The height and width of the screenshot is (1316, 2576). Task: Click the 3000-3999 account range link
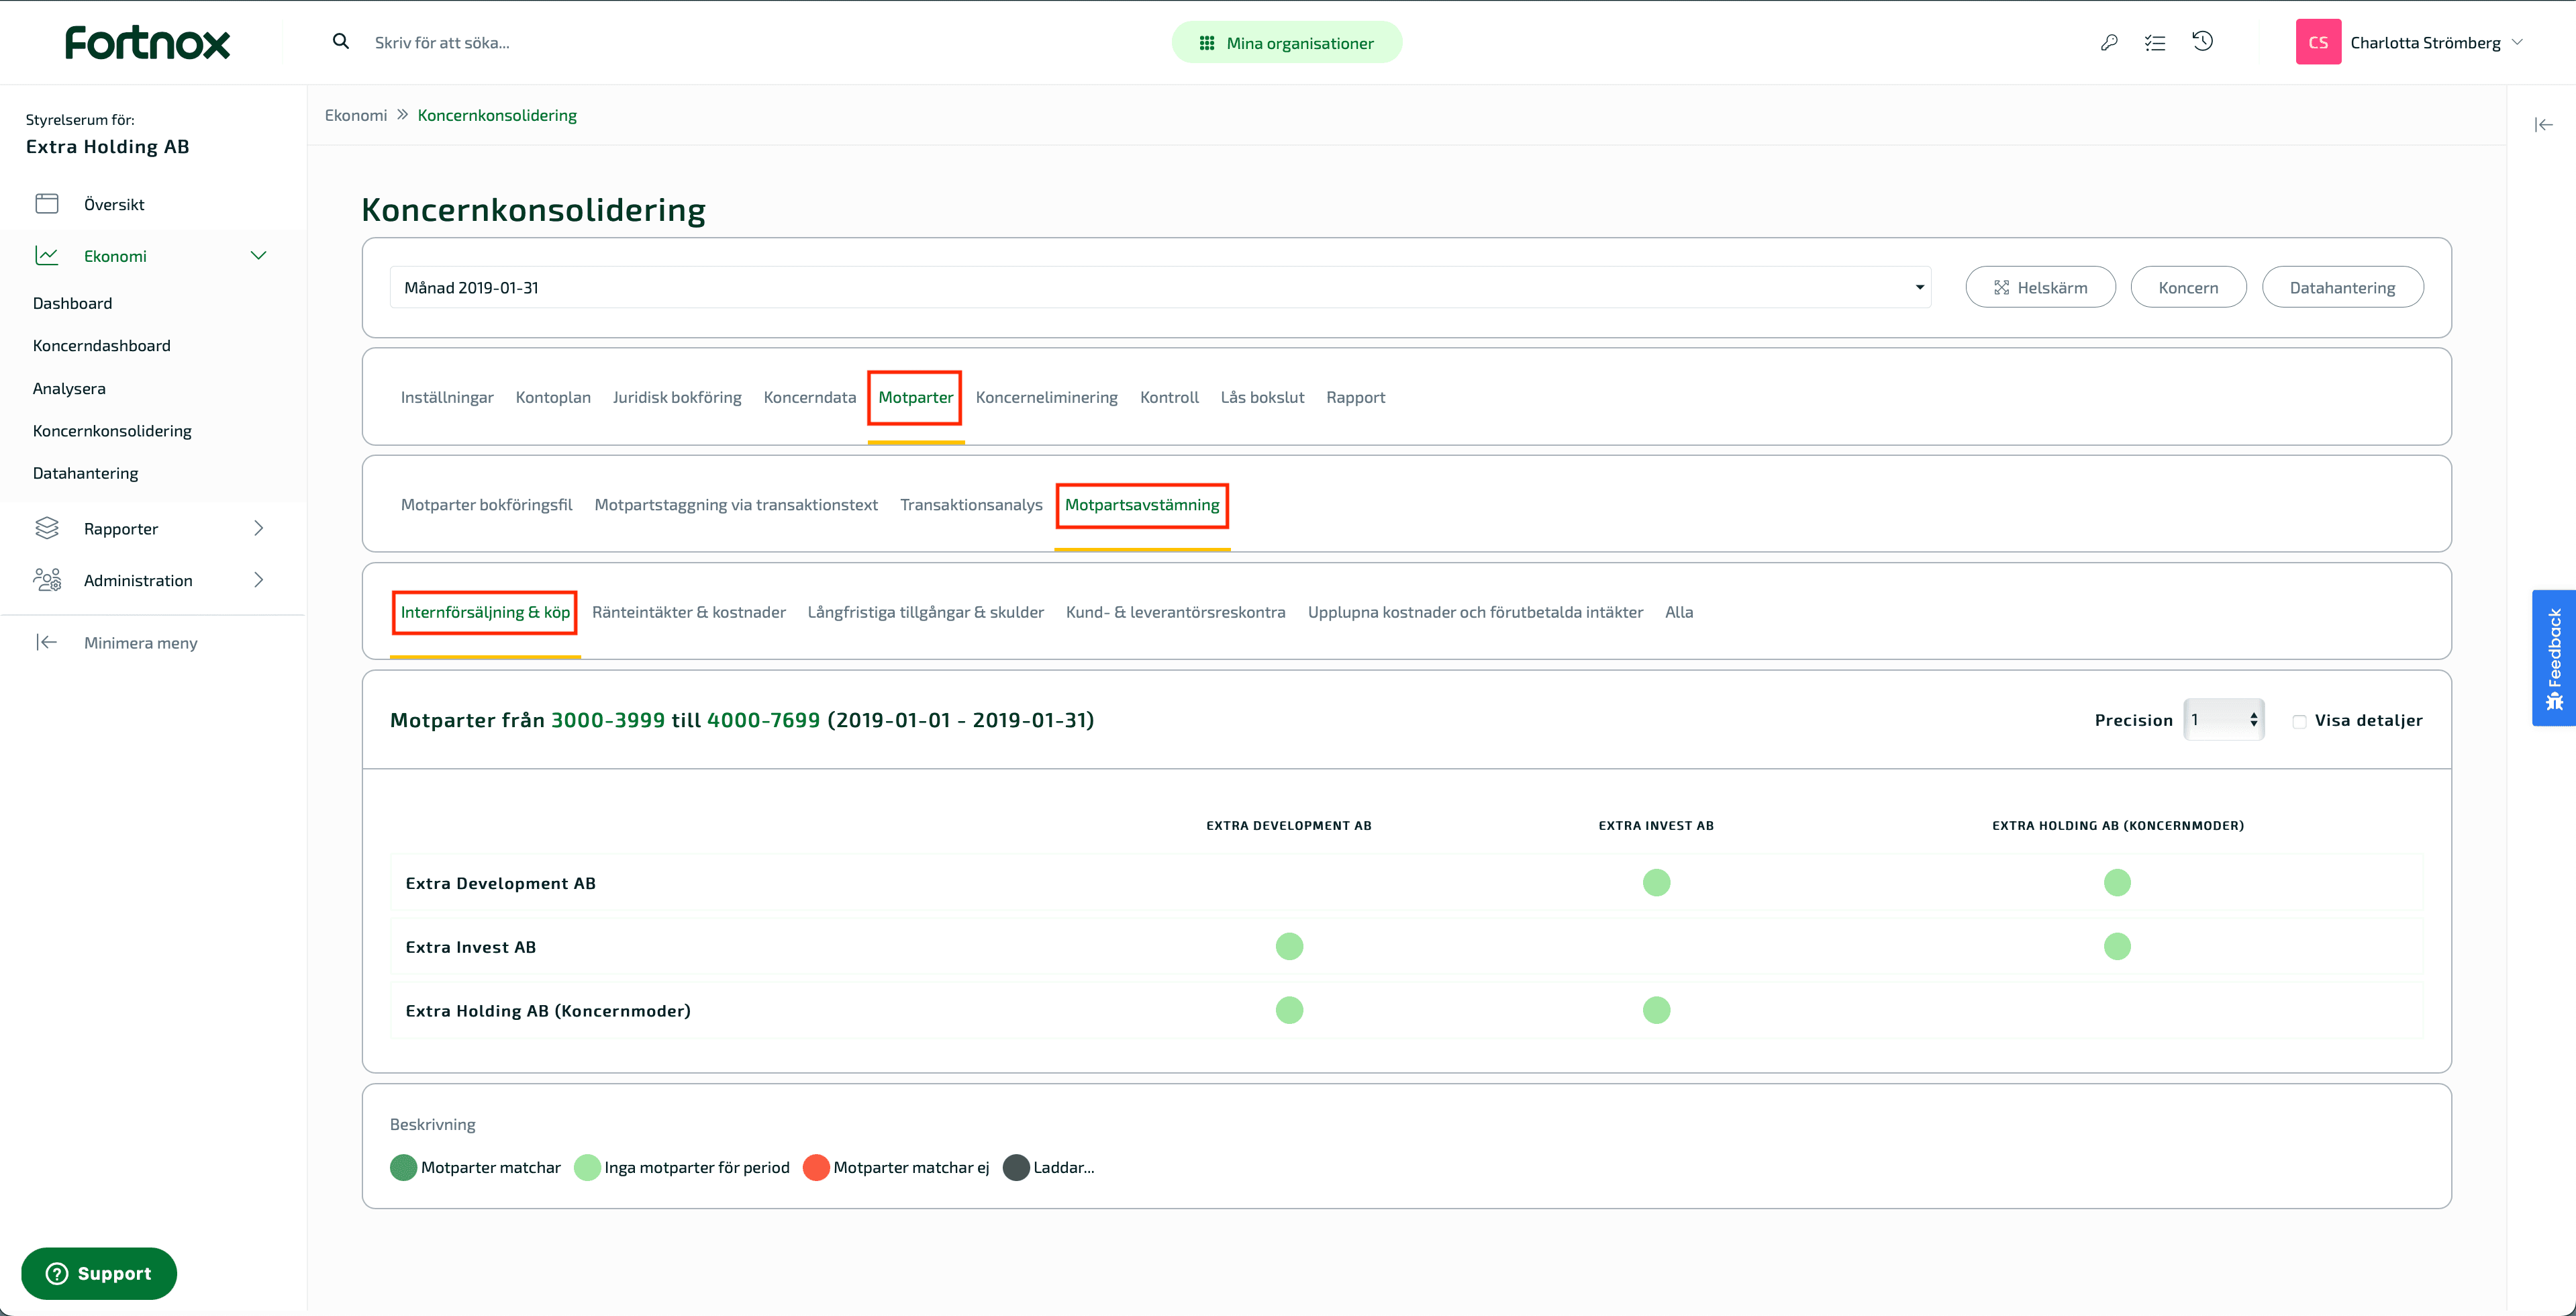pyautogui.click(x=608, y=720)
